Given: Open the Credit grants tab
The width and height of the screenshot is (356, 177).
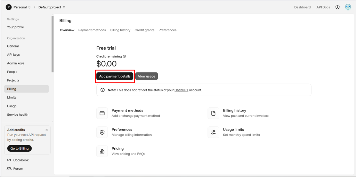Looking at the screenshot, I should [x=144, y=30].
